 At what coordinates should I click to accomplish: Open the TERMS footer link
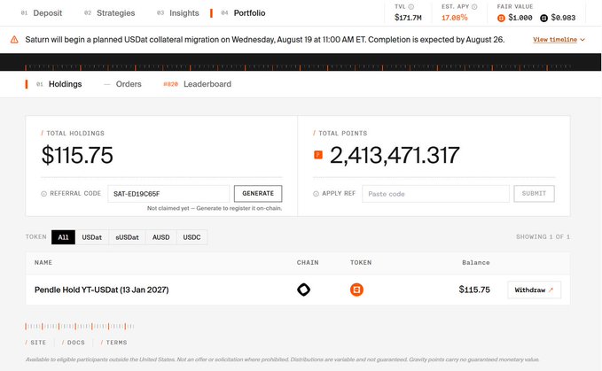[x=114, y=343]
